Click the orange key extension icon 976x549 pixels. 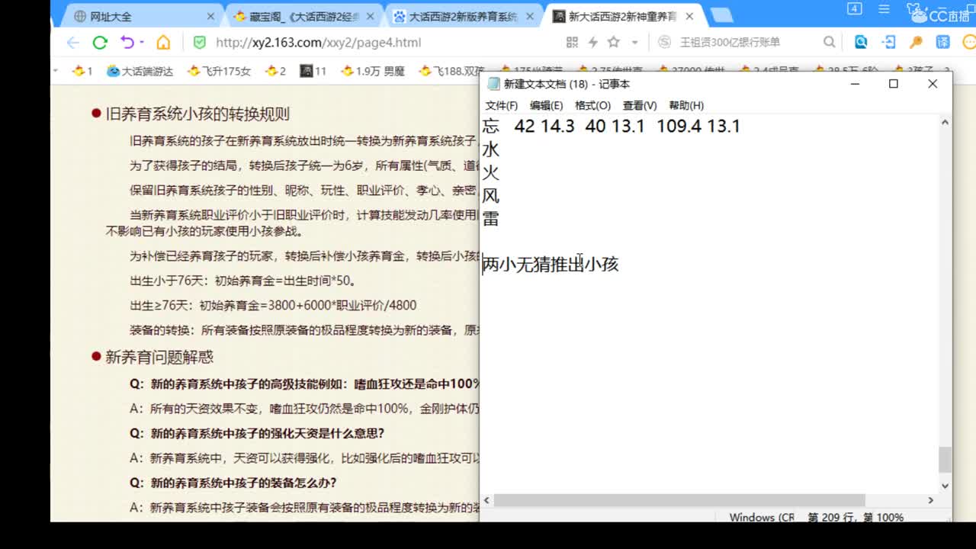pos(916,43)
